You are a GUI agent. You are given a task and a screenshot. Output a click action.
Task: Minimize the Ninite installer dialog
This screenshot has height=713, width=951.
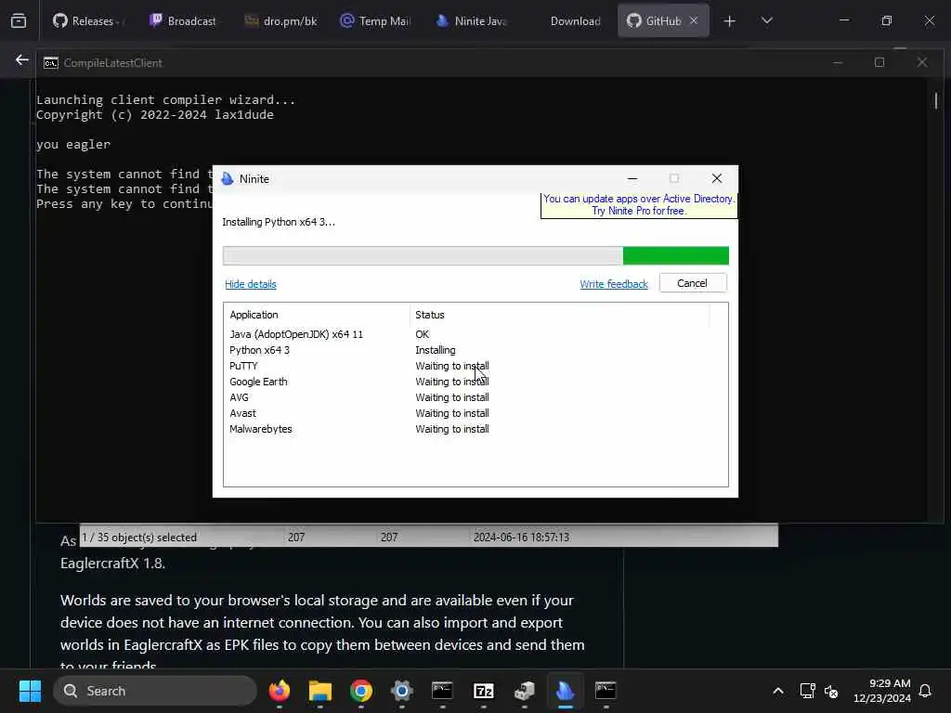coord(632,178)
